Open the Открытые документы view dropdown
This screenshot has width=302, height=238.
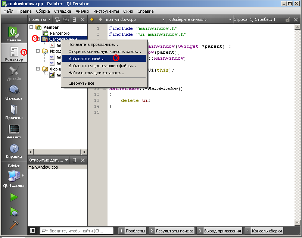(x=48, y=160)
